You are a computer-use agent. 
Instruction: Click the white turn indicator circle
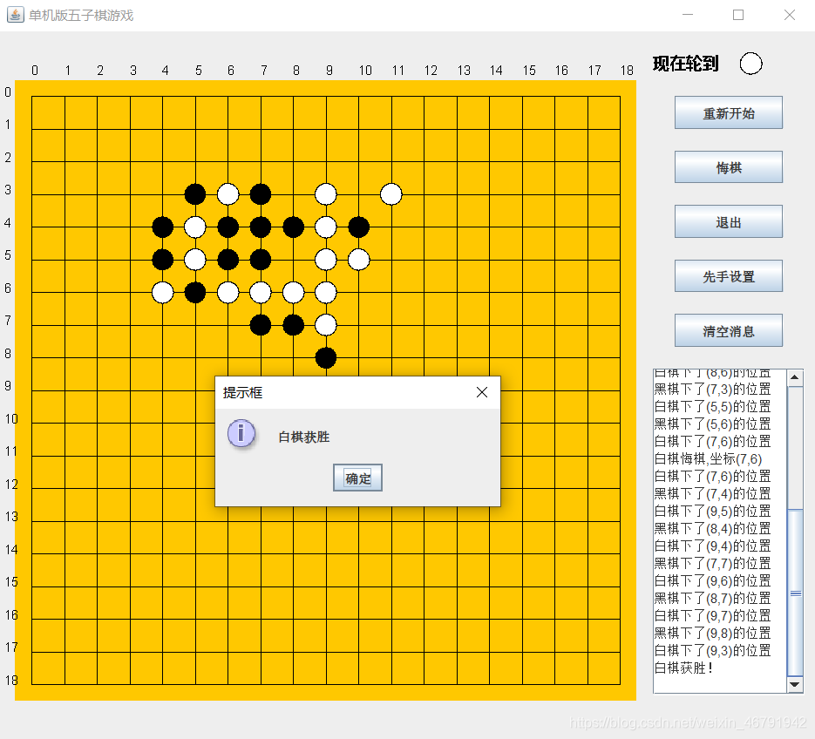tap(750, 64)
